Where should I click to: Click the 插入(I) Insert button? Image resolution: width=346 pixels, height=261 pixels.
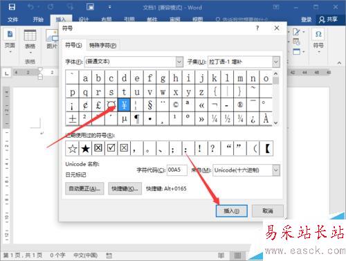point(232,211)
